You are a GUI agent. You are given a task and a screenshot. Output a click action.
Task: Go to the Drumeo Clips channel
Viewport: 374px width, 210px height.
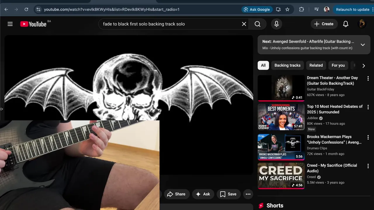(x=317, y=148)
